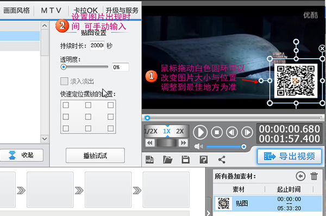Select middle-right position checkbox in placement grid
Viewport: 326px width, 216px height.
110,117
